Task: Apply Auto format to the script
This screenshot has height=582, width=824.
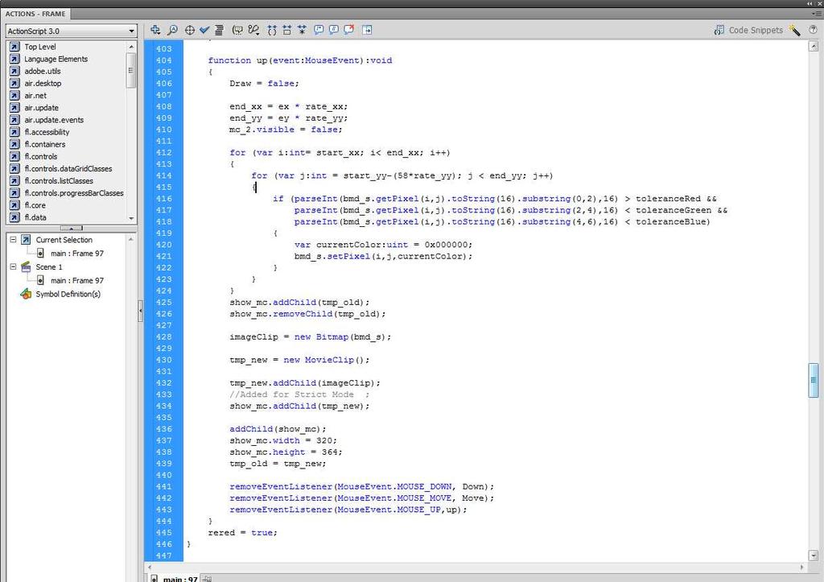Action: [x=219, y=30]
